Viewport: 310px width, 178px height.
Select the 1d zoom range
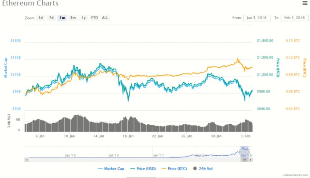[x=41, y=18]
